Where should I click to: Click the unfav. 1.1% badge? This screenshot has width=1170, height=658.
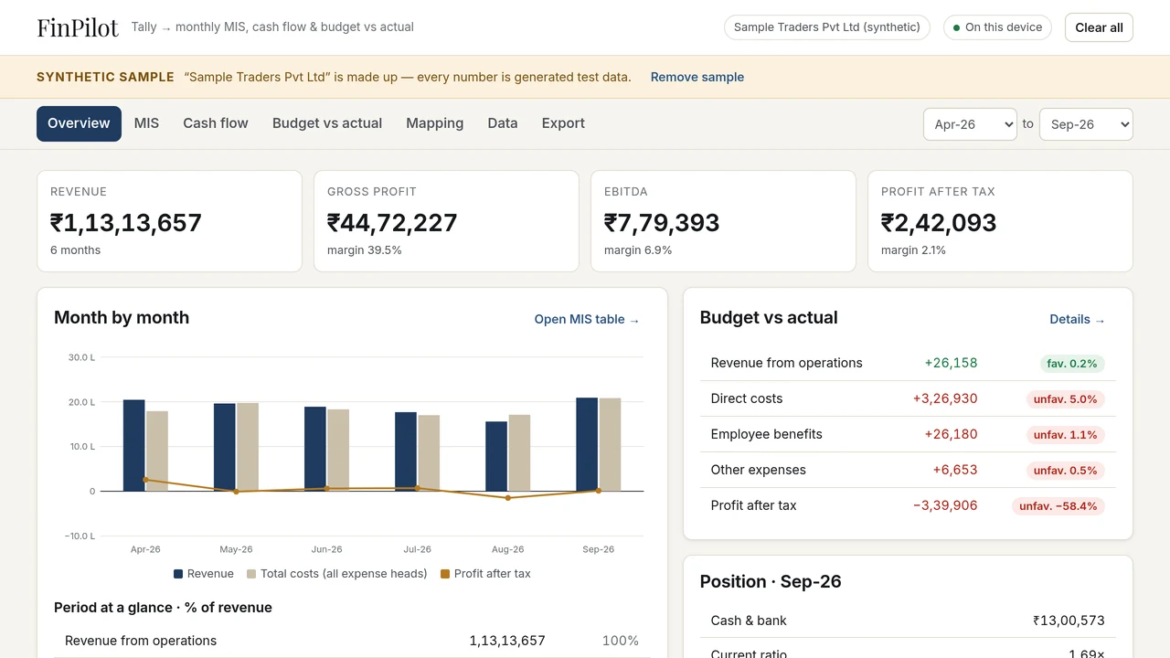point(1066,435)
